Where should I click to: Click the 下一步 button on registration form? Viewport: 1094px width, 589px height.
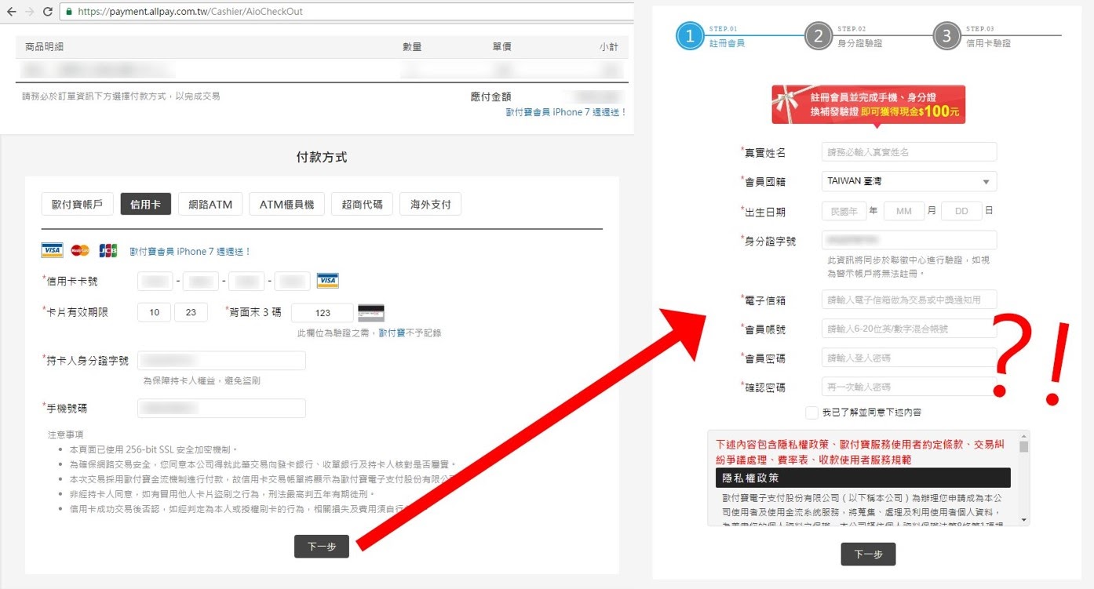coord(868,554)
